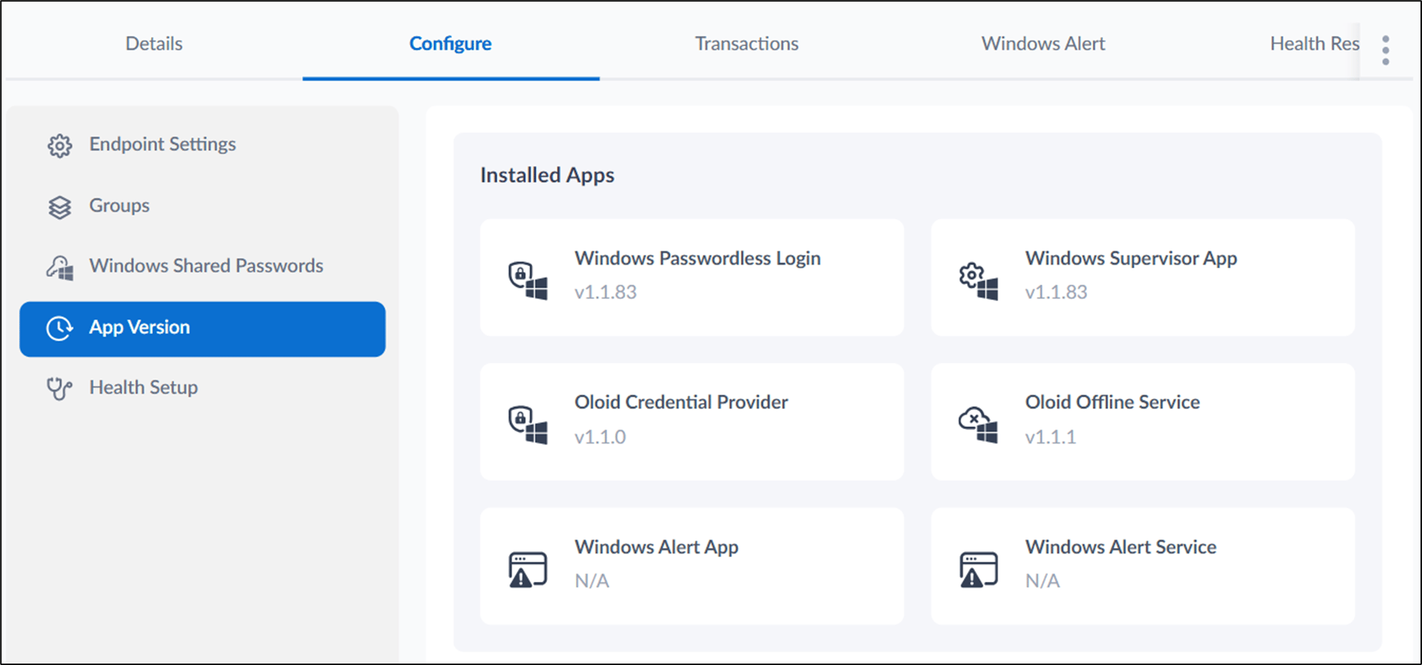The height and width of the screenshot is (665, 1422).
Task: Click the Groups stacked layers icon
Action: pyautogui.click(x=60, y=207)
